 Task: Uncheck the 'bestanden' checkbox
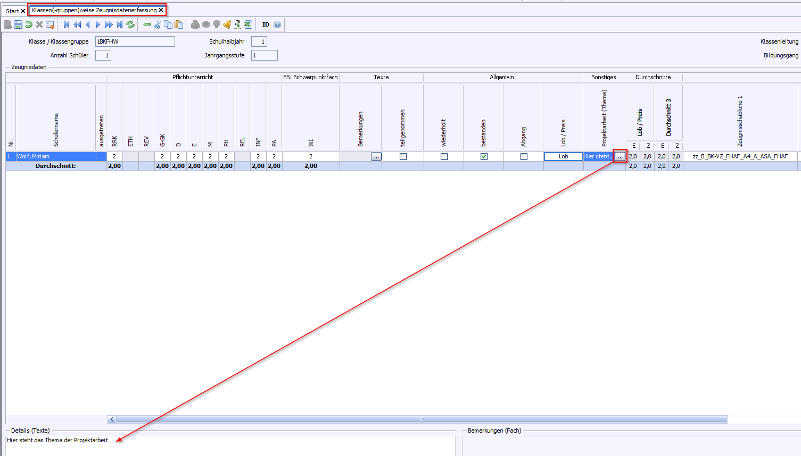pos(484,157)
